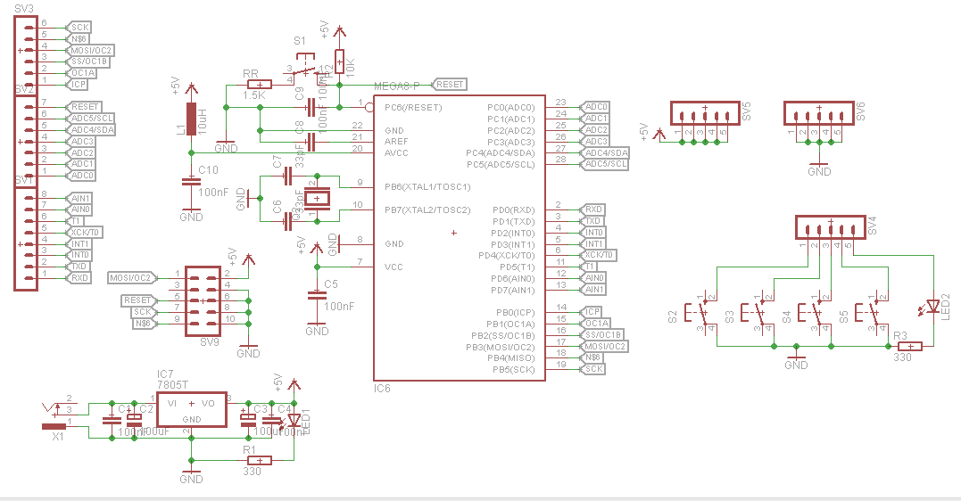
Task: Select the AVCC pin label
Action: coord(396,153)
